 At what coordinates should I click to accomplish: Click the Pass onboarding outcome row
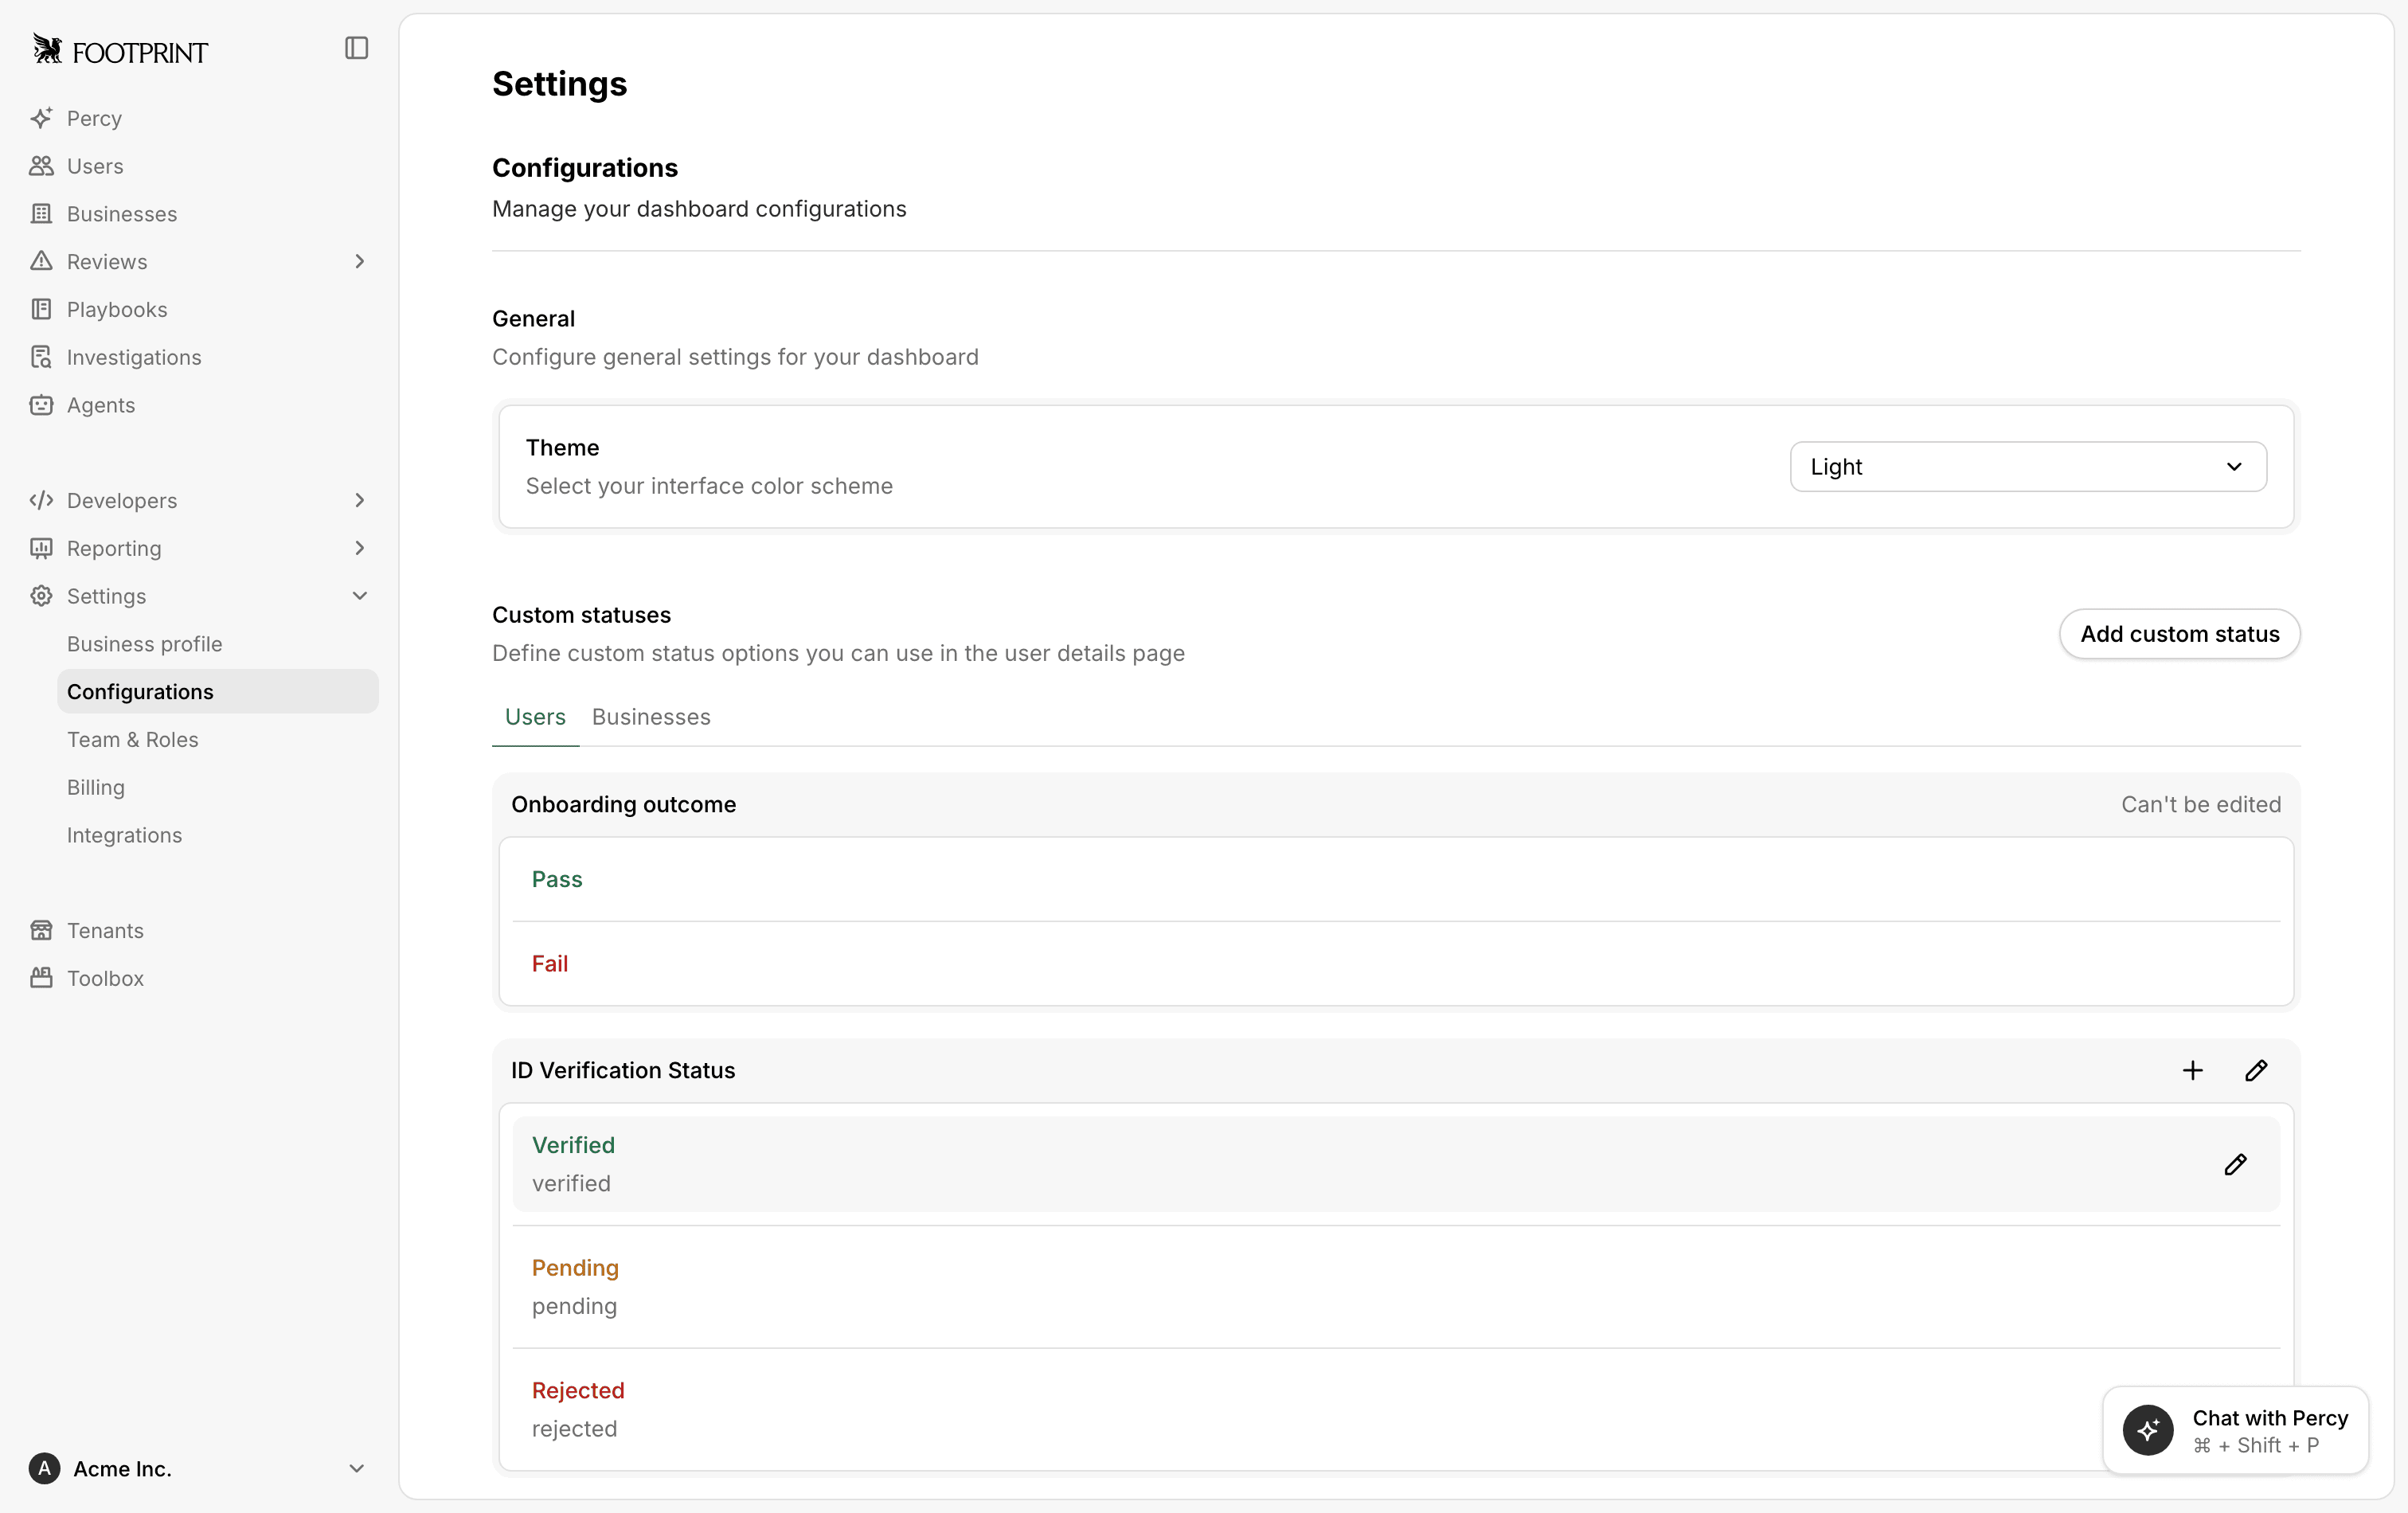click(1396, 880)
